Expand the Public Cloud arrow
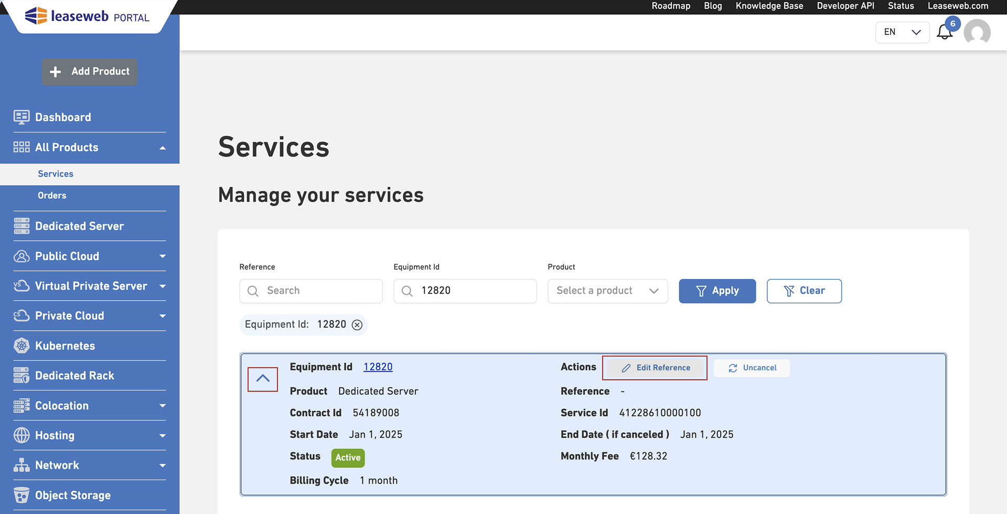This screenshot has width=1007, height=514. pyautogui.click(x=163, y=256)
